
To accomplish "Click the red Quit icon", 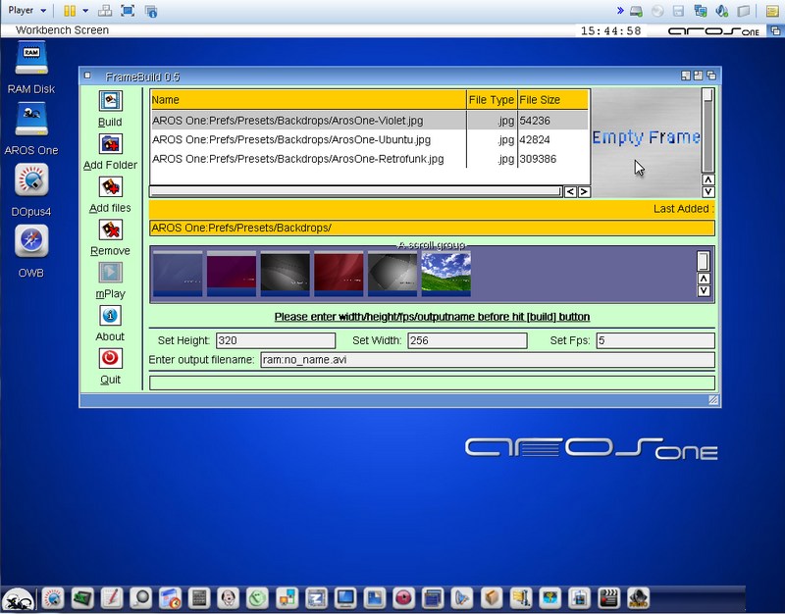I will click(x=110, y=359).
